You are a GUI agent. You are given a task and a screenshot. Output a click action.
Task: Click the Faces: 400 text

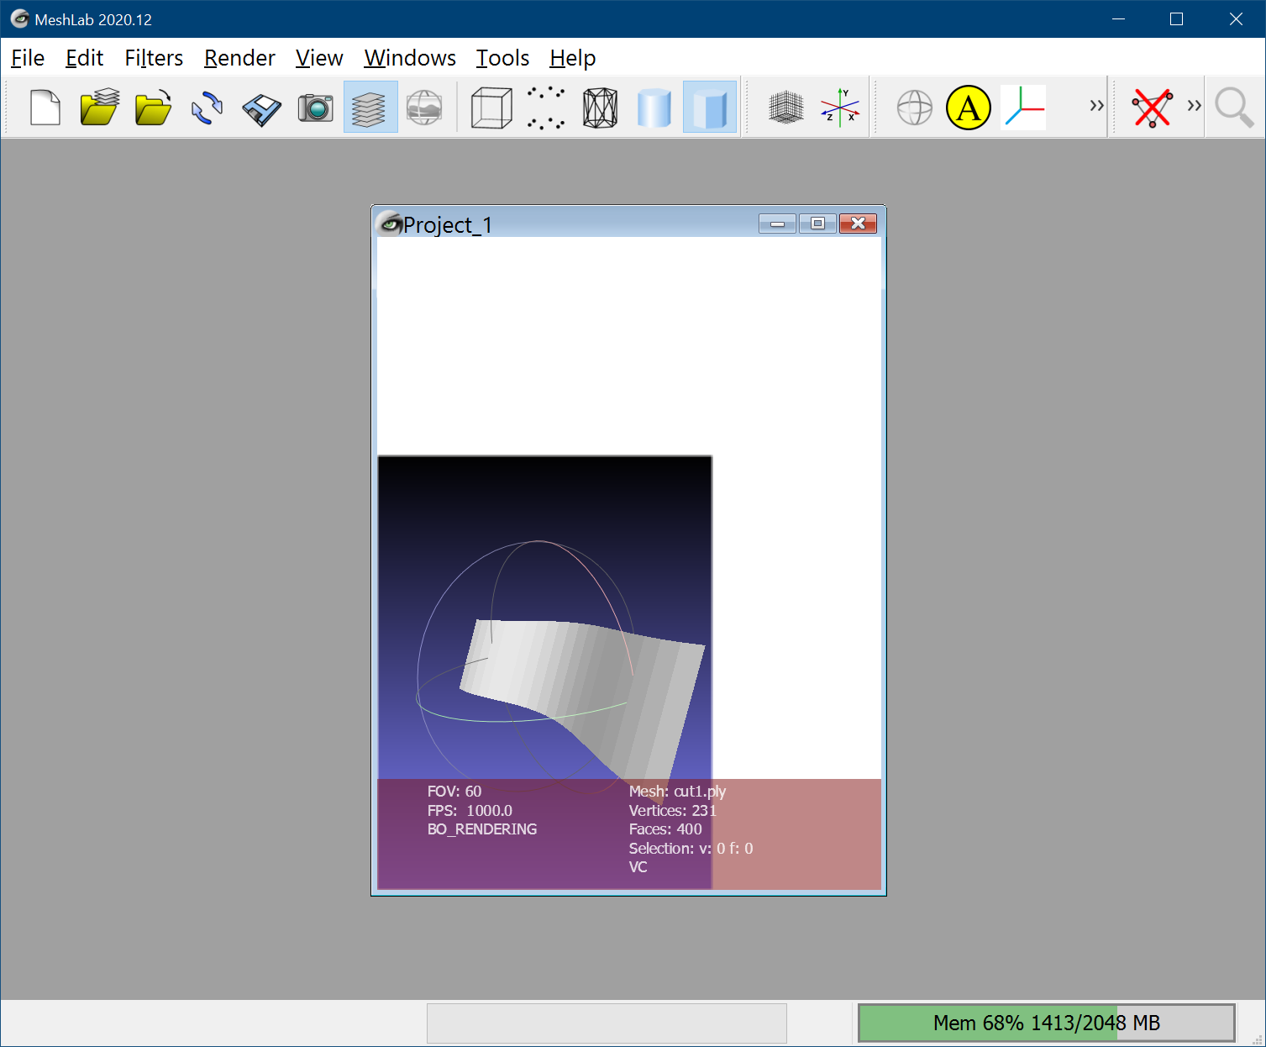point(665,829)
